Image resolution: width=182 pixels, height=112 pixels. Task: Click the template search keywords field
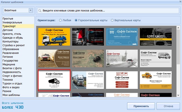click(x=108, y=11)
